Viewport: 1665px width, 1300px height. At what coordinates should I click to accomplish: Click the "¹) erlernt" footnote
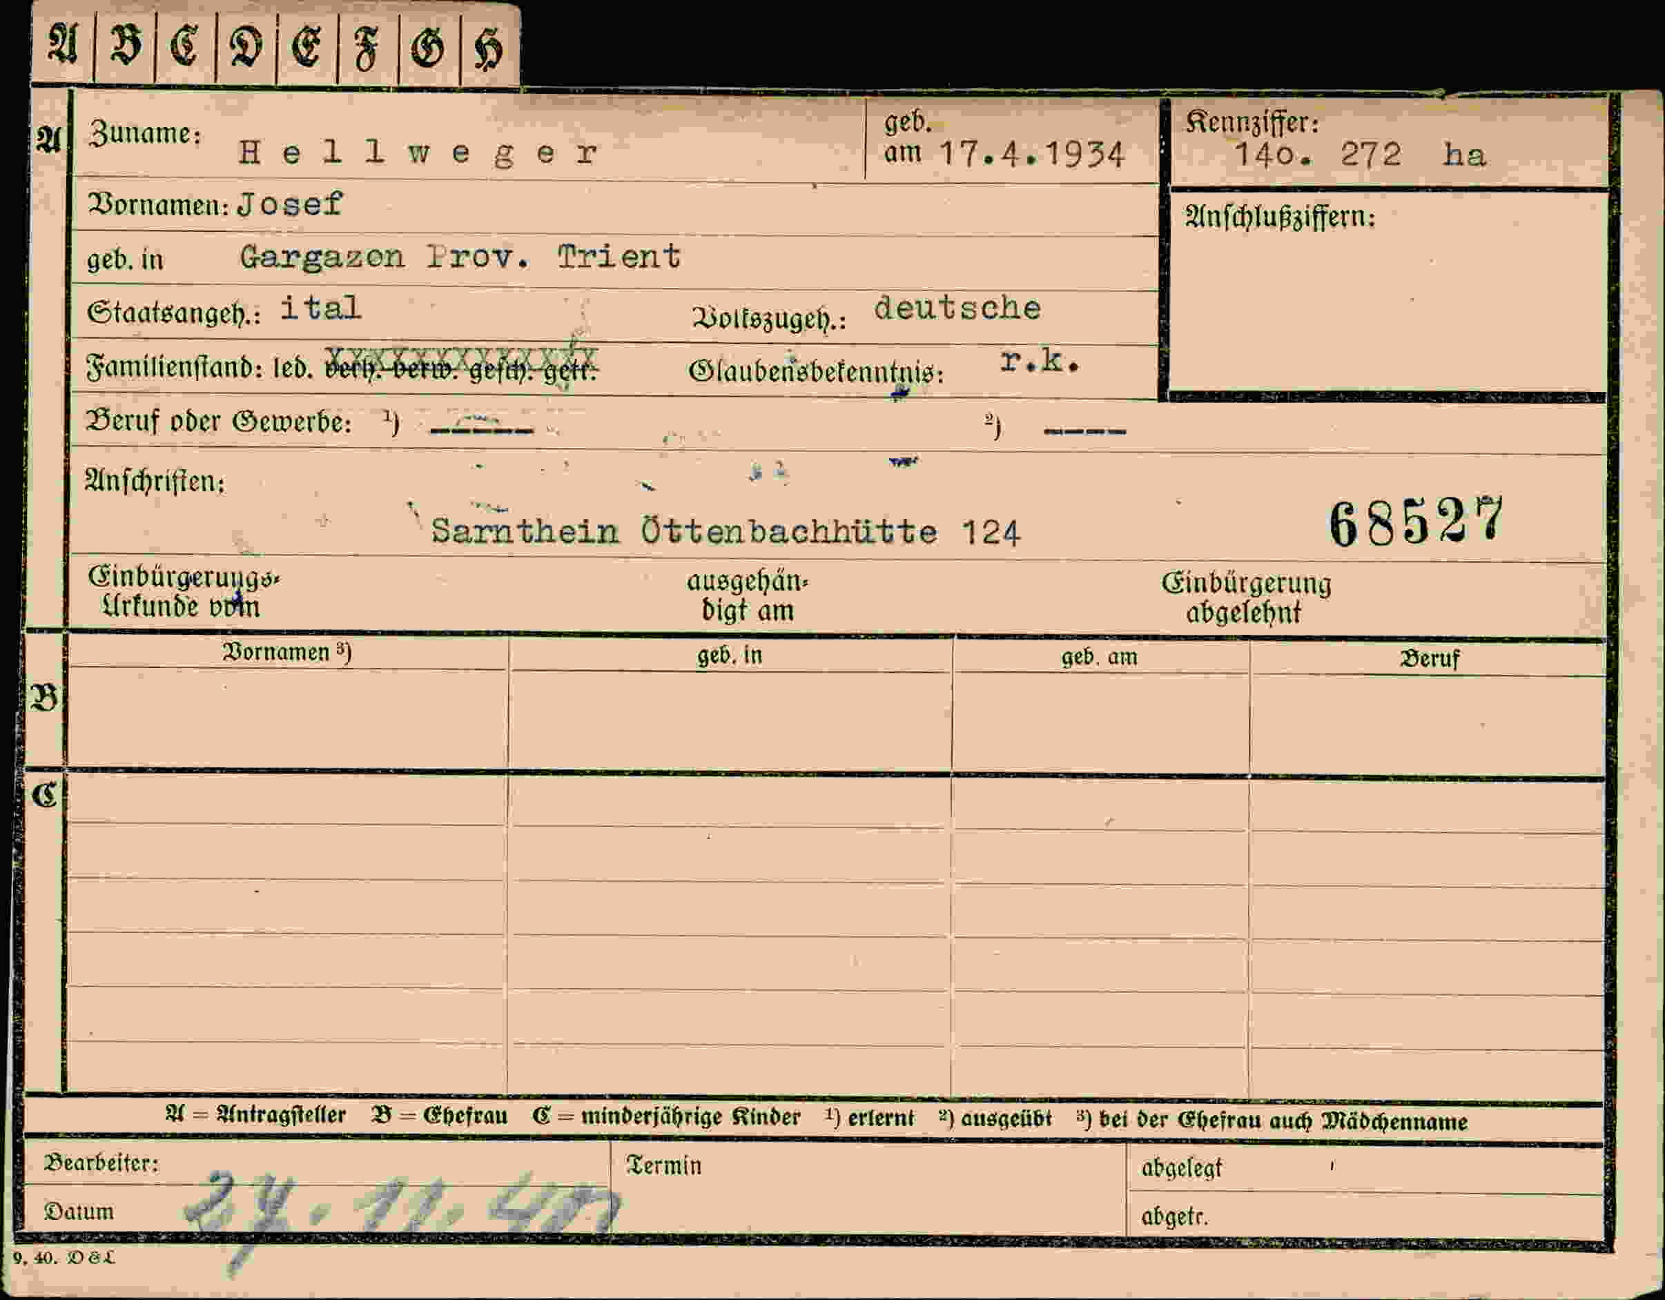pos(869,1117)
